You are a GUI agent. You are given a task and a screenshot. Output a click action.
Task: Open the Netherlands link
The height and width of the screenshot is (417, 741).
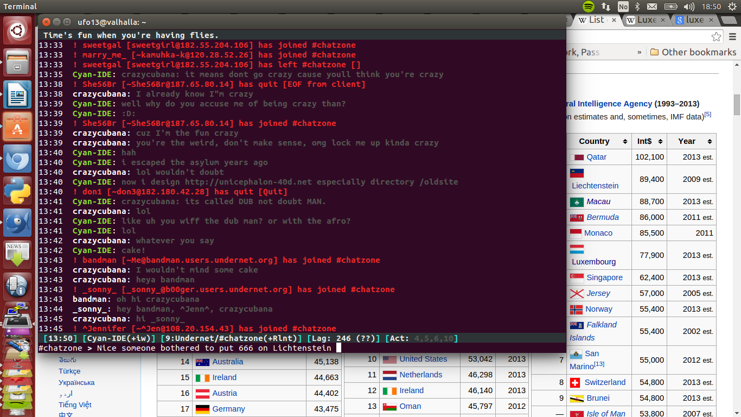coord(421,375)
